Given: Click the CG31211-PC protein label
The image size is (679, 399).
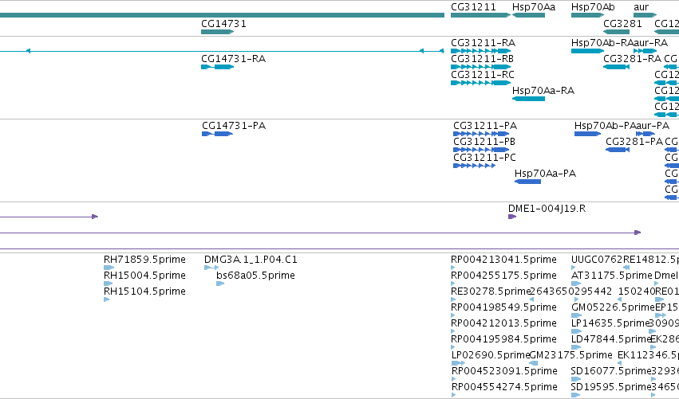Looking at the screenshot, I should click(484, 158).
